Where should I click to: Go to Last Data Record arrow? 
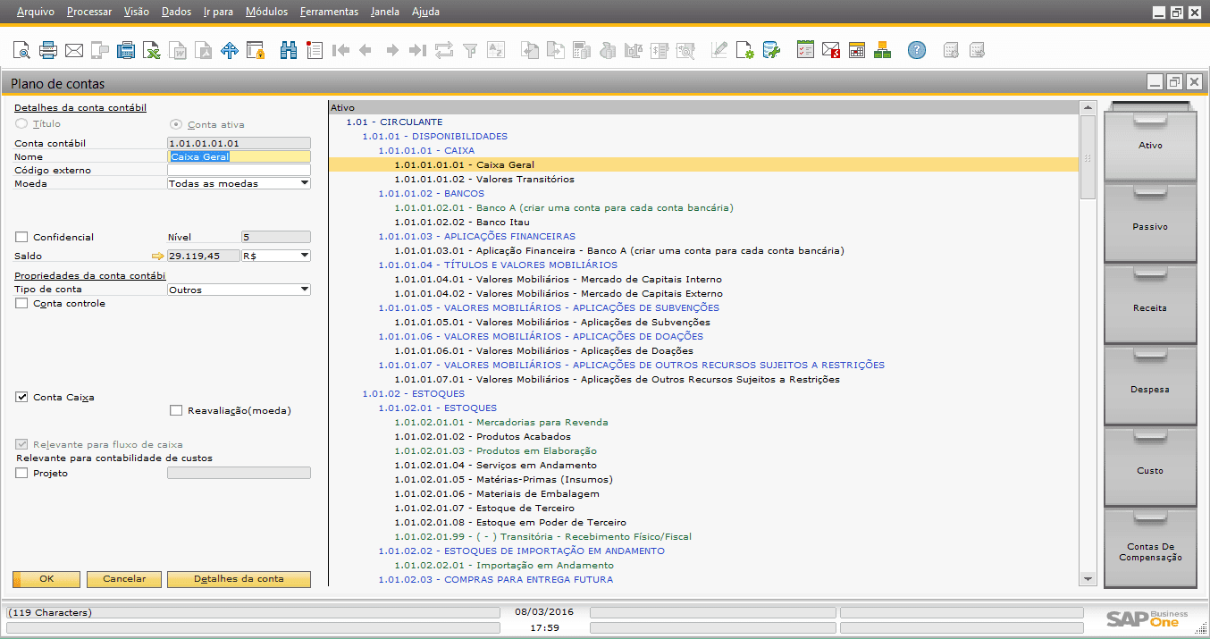(x=417, y=50)
